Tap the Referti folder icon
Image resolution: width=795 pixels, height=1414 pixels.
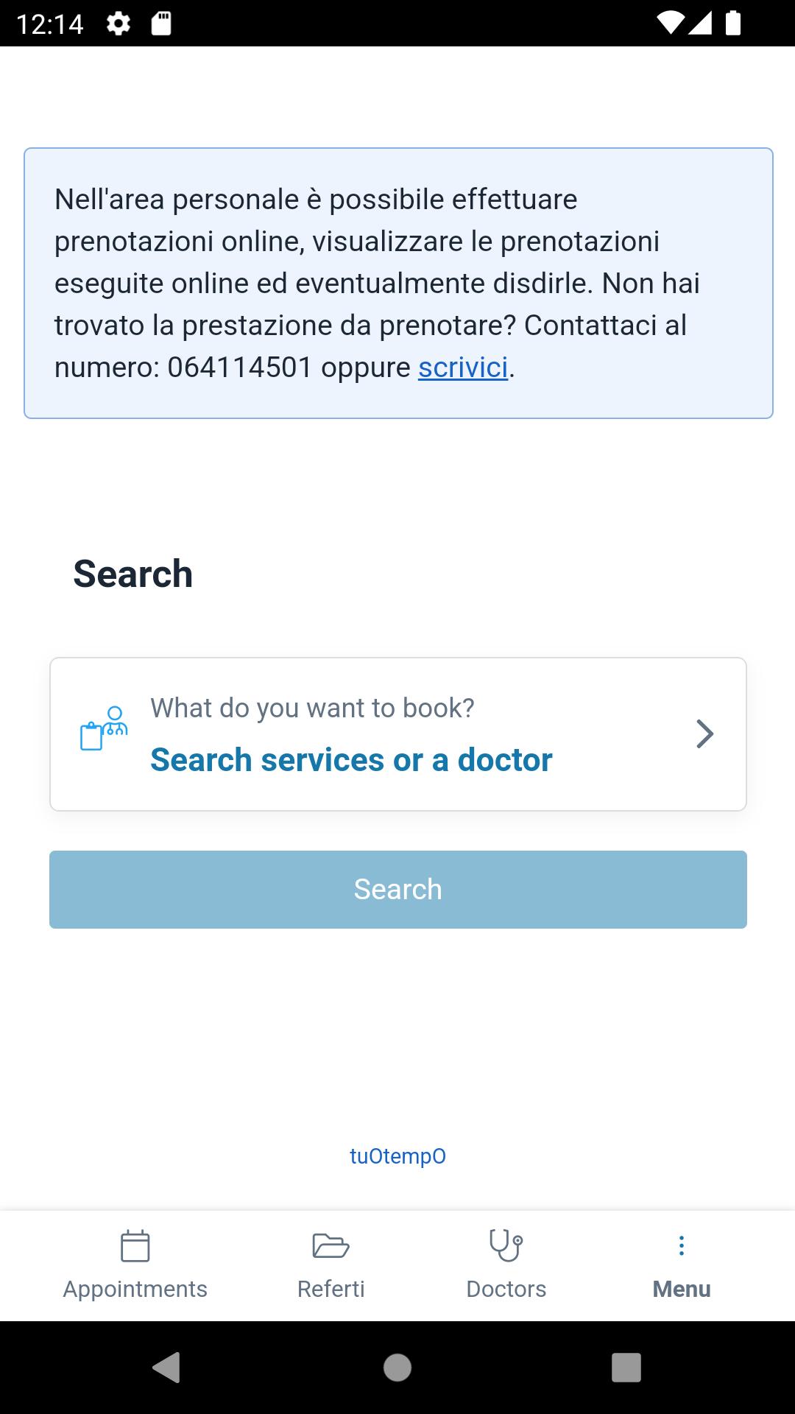tap(331, 1246)
